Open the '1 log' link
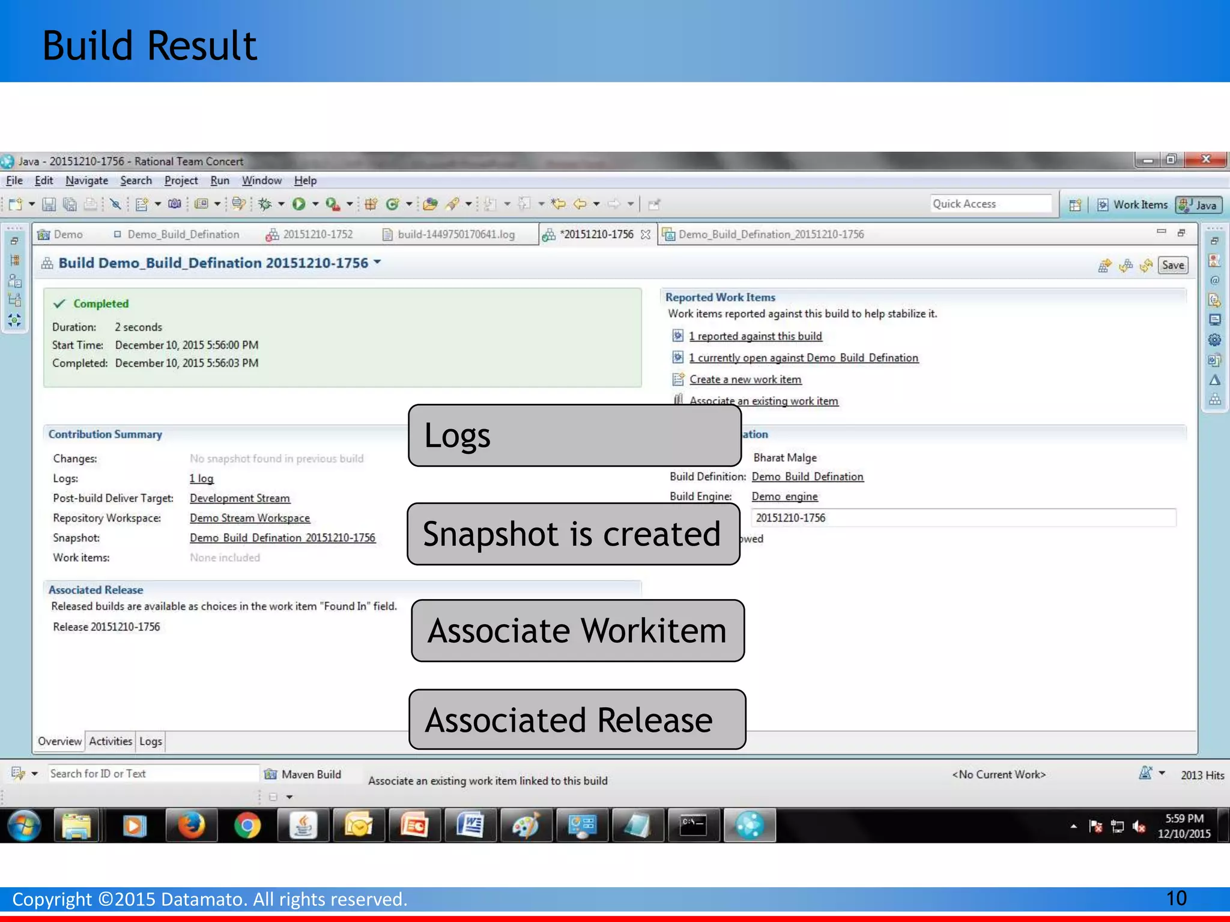This screenshot has width=1230, height=922. (202, 479)
